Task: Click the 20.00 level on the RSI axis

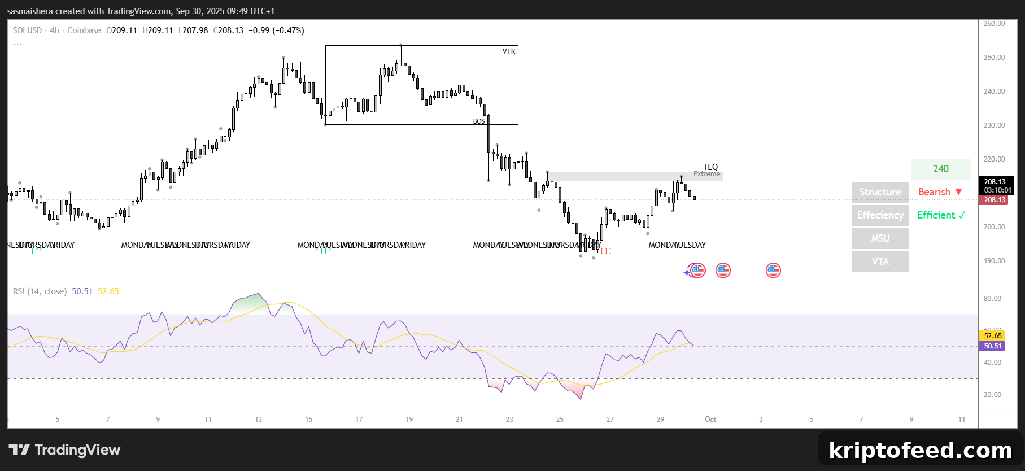Action: pos(992,395)
